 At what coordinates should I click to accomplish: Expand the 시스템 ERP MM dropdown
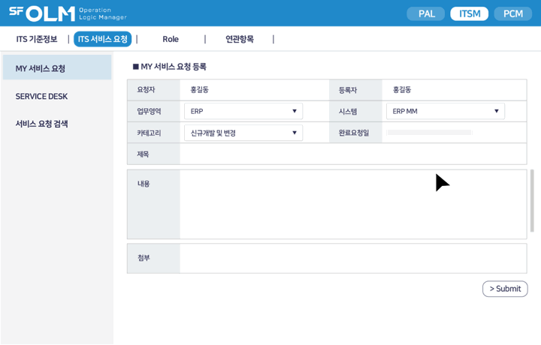pyautogui.click(x=446, y=111)
